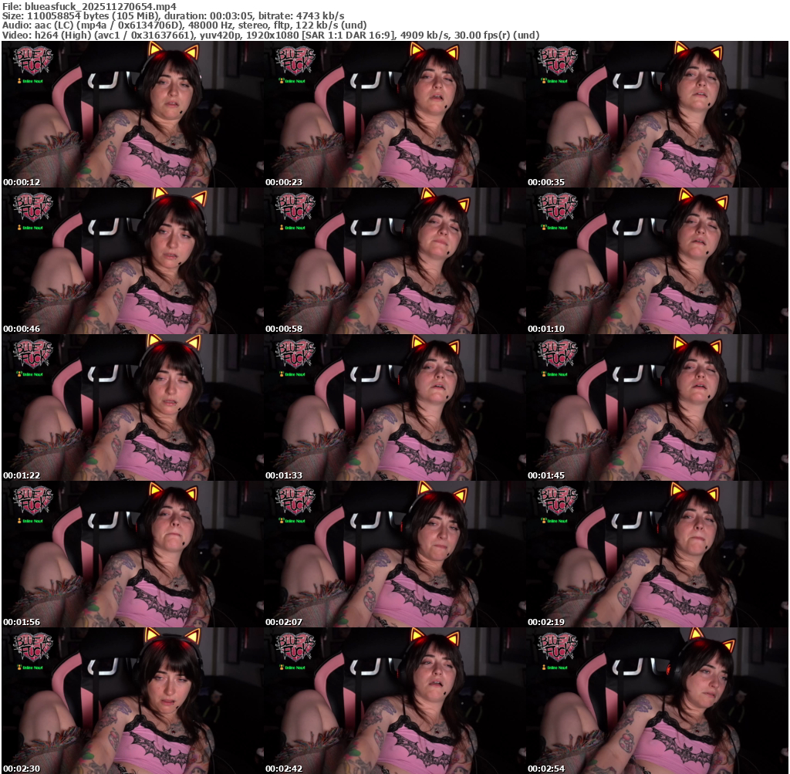Click the Video codec info line

pos(271,35)
